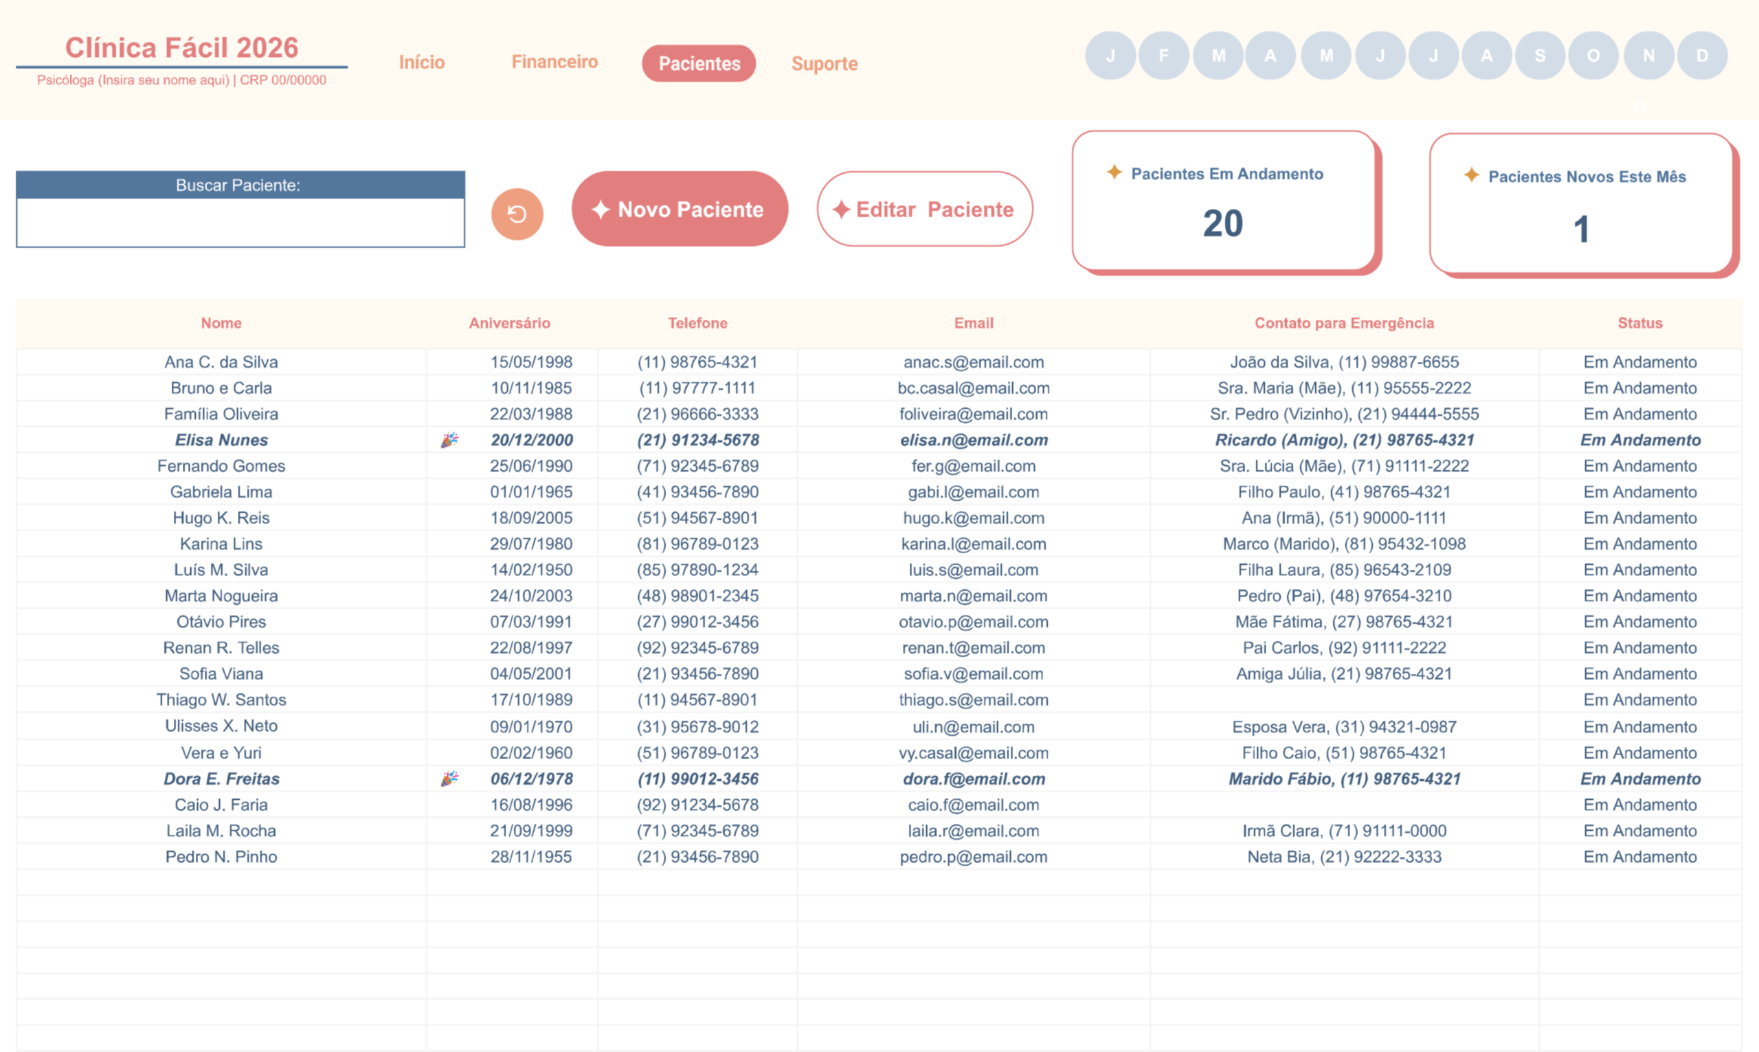
Task: Click the party icon beside Dora E. Freitas' birthday
Action: coord(449,779)
